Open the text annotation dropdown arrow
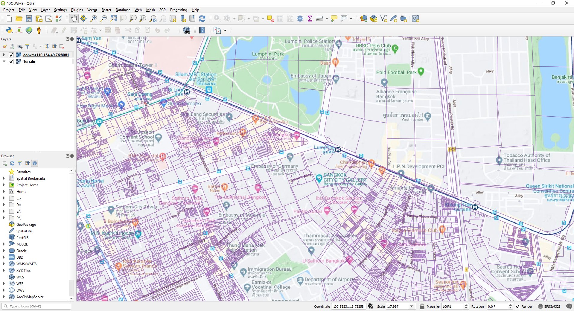Viewport: 574px width, 311px height. [351, 19]
